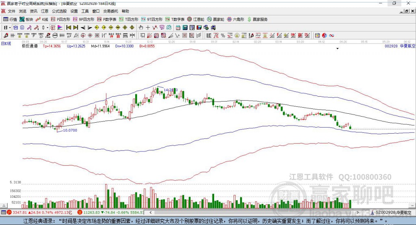
Task: Open the P四方形 tool
Action: pos(61,19)
